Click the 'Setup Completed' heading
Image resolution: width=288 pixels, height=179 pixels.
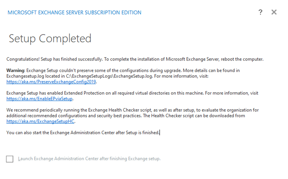[x=50, y=39]
